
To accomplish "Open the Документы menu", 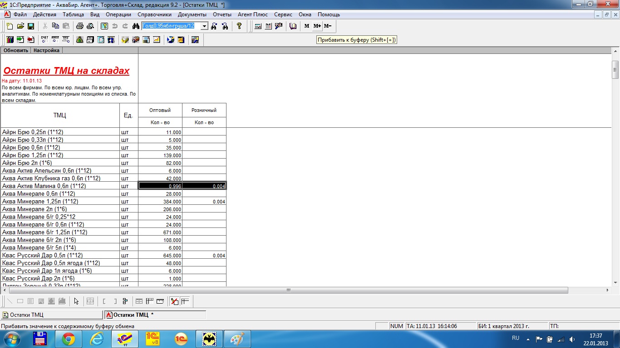I will (192, 14).
